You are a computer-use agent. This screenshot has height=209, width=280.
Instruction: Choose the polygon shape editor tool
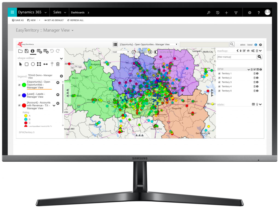pos(39,64)
